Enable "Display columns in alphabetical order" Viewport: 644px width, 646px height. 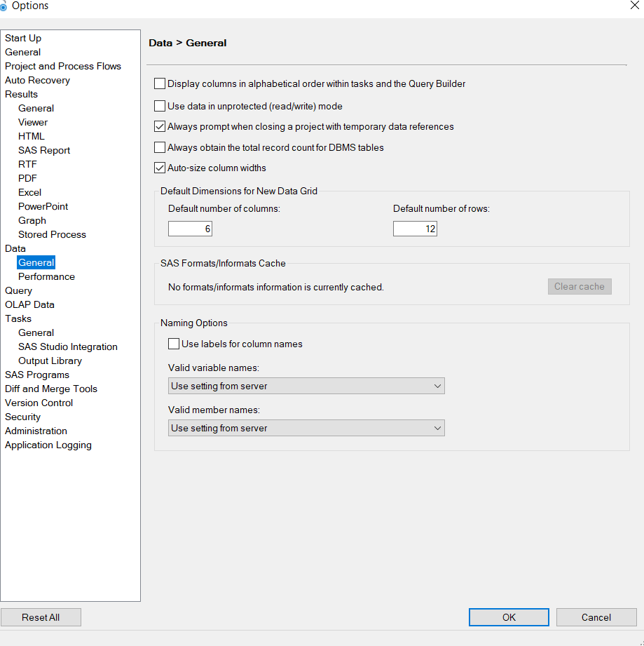pyautogui.click(x=159, y=83)
